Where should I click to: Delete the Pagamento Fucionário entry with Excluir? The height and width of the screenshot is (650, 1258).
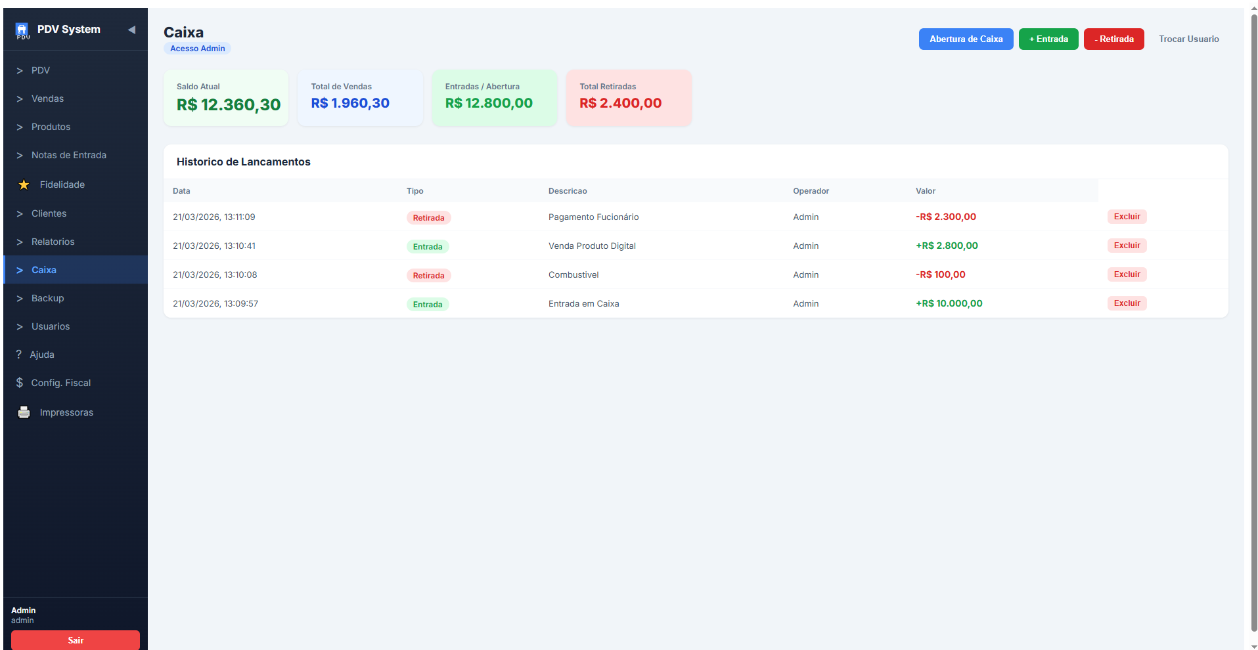(1127, 217)
